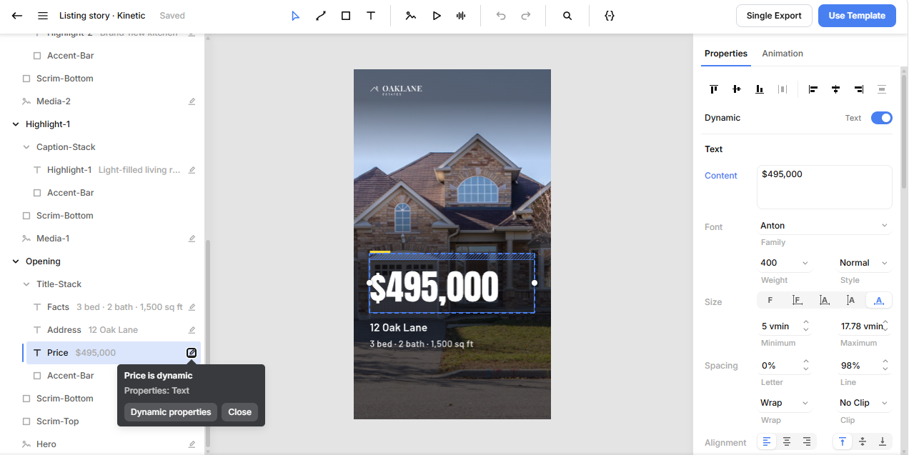Click the letter spacing 0% field

pos(784,366)
